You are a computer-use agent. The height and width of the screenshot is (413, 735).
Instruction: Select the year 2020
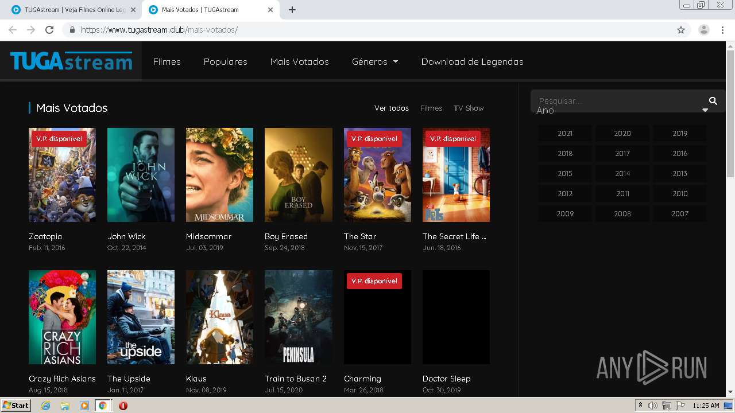[622, 133]
